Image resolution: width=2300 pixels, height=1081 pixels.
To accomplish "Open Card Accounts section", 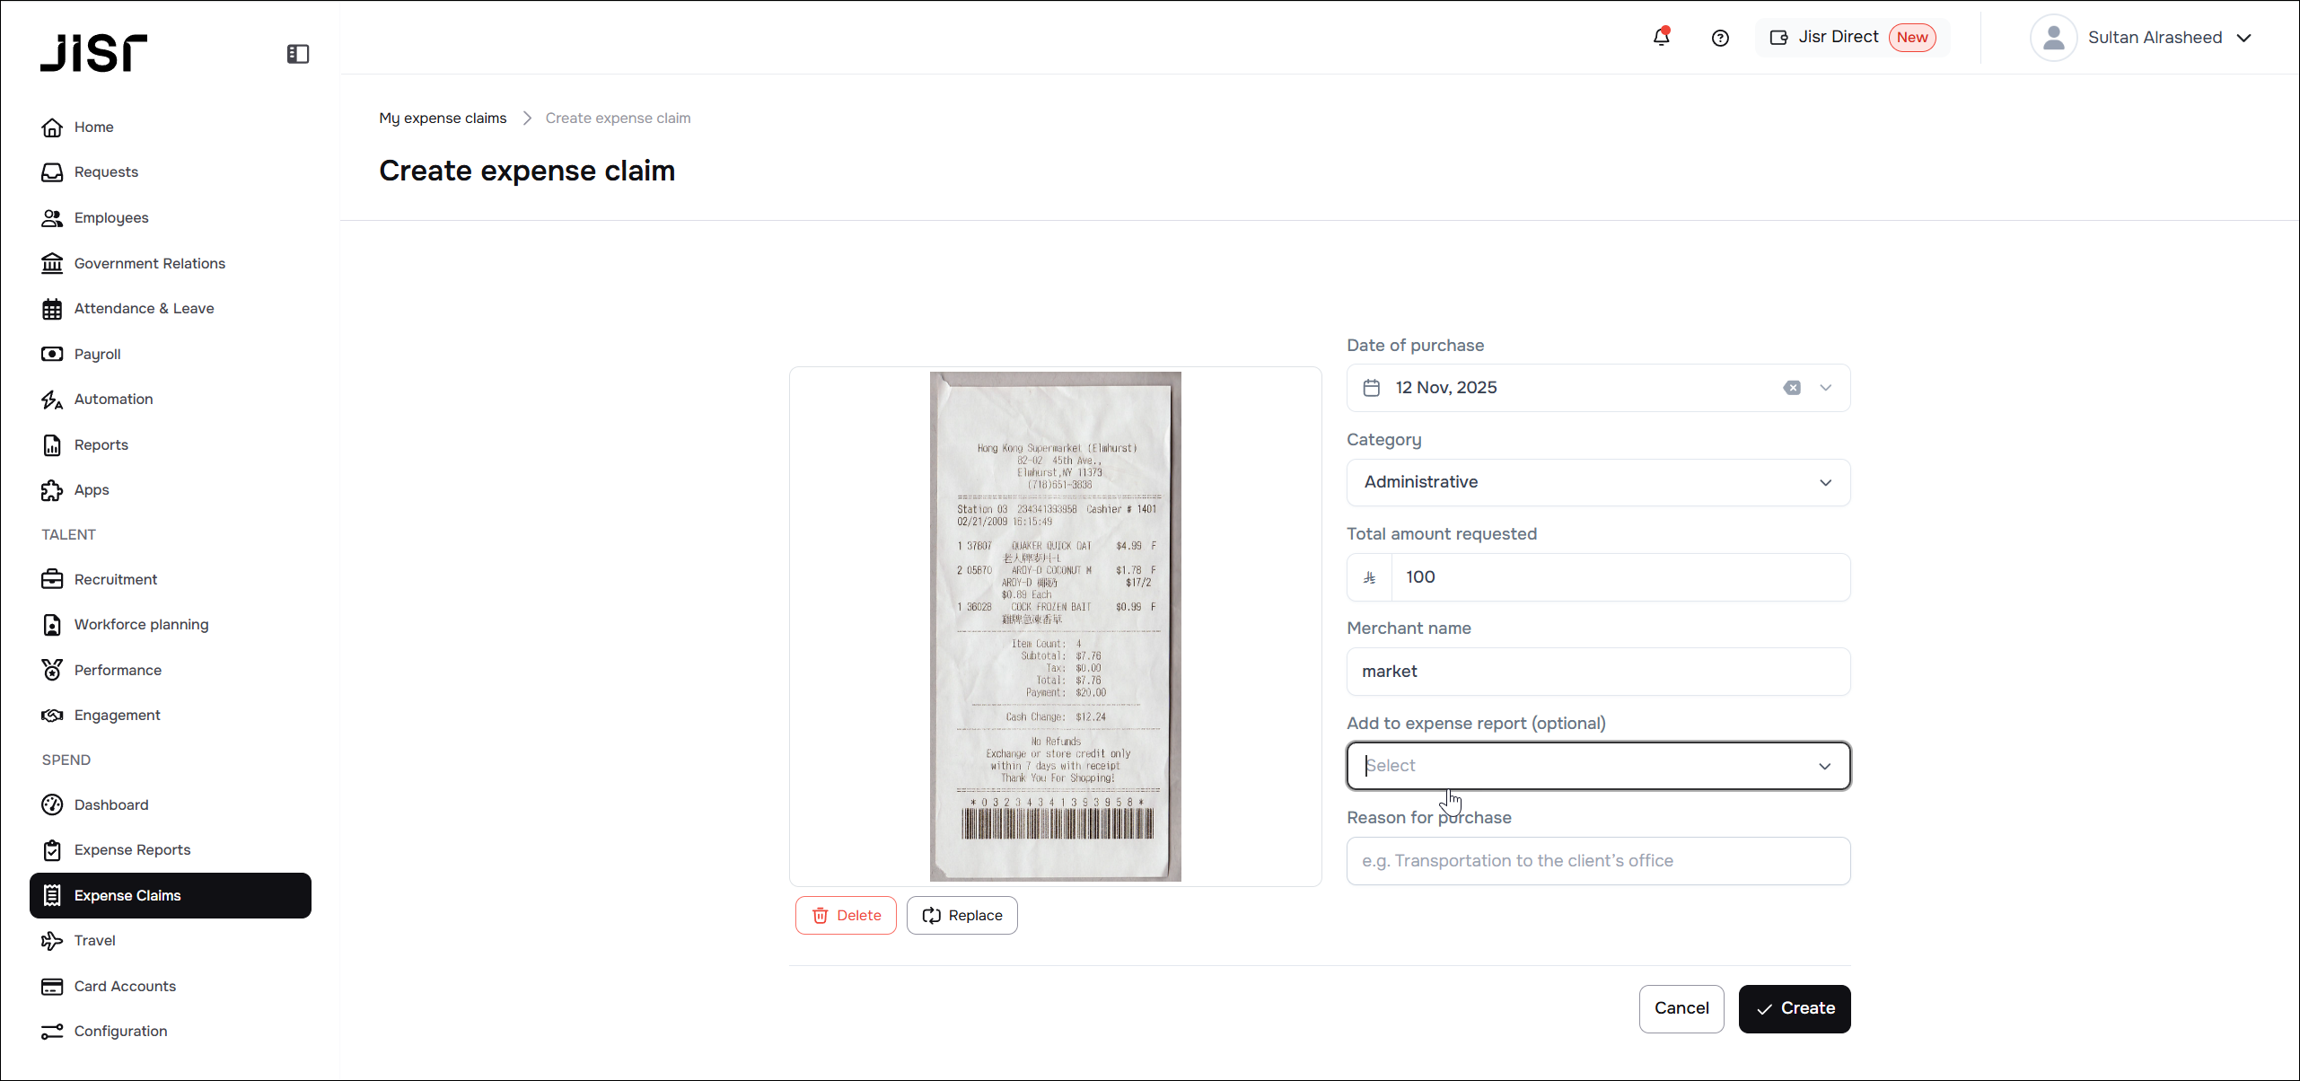I will [125, 986].
